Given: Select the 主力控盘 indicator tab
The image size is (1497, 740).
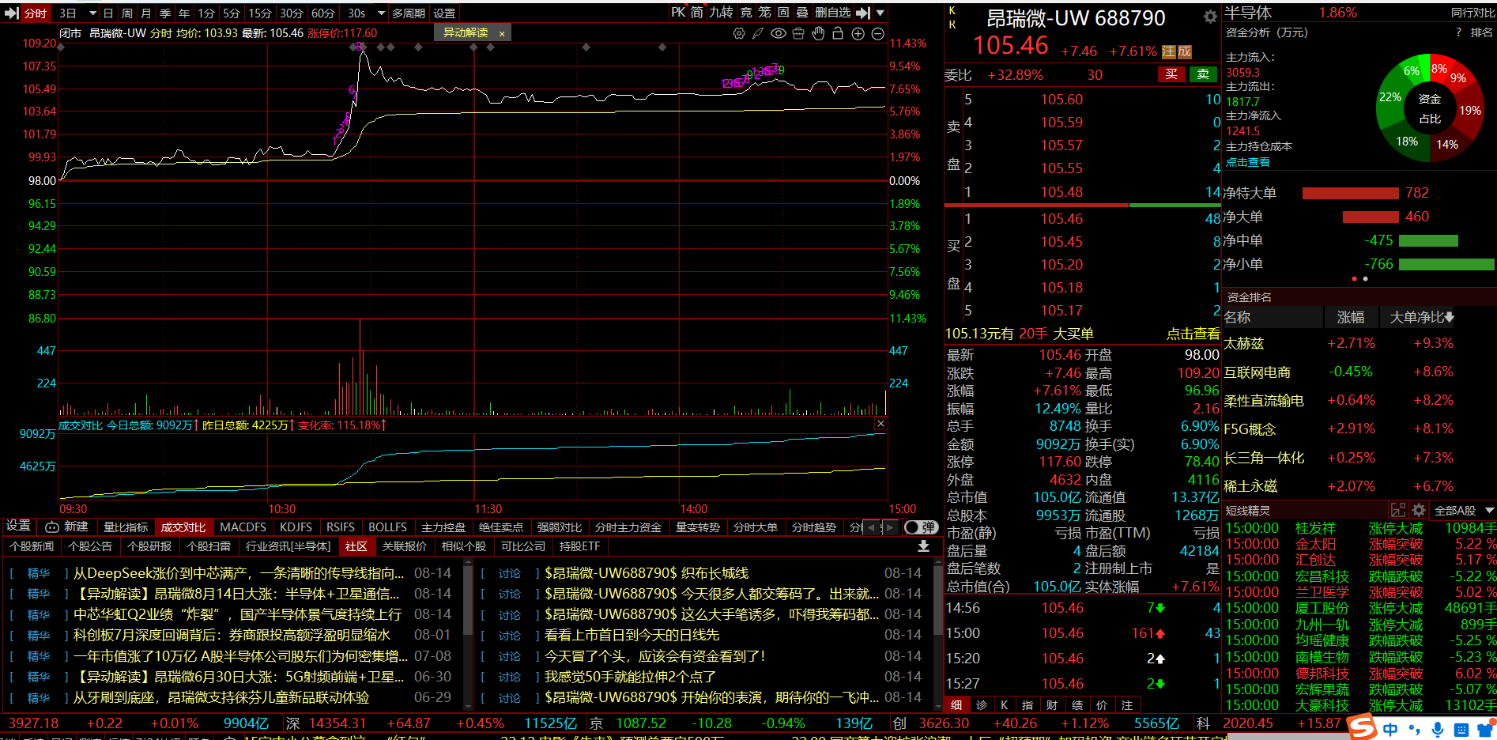Looking at the screenshot, I should coord(443,527).
